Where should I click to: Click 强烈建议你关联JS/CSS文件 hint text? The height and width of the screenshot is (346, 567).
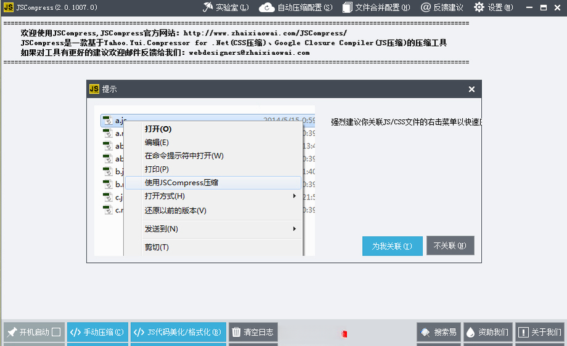tap(406, 122)
